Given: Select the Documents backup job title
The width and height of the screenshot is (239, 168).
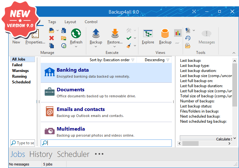Looking at the screenshot, I should click(71, 89).
